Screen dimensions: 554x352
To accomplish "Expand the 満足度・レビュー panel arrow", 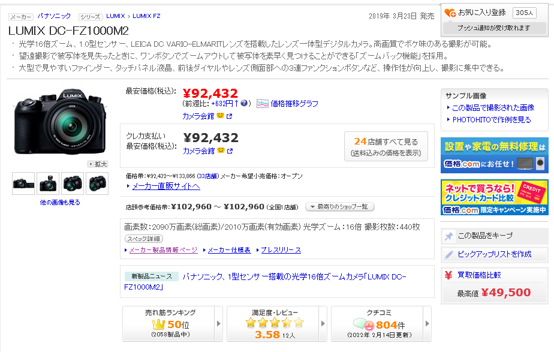I will 323,323.
